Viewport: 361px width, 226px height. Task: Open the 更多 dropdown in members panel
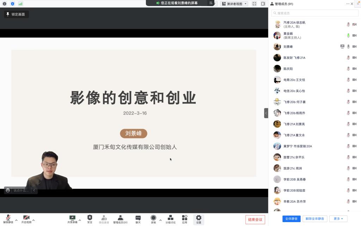click(338, 219)
